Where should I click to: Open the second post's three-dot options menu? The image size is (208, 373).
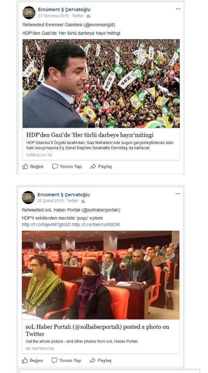point(178,194)
